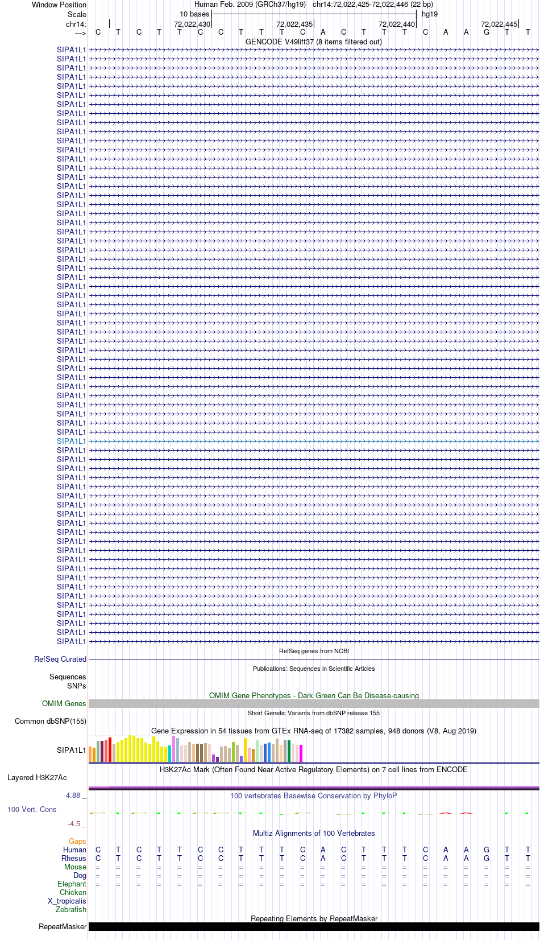Click the Common dbSNP(155) track label
Image resolution: width=540 pixels, height=940 pixels.
click(x=51, y=722)
